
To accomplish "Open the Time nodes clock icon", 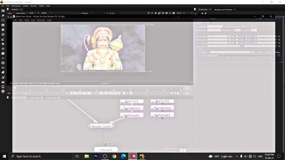I will click(x=3, y=20).
